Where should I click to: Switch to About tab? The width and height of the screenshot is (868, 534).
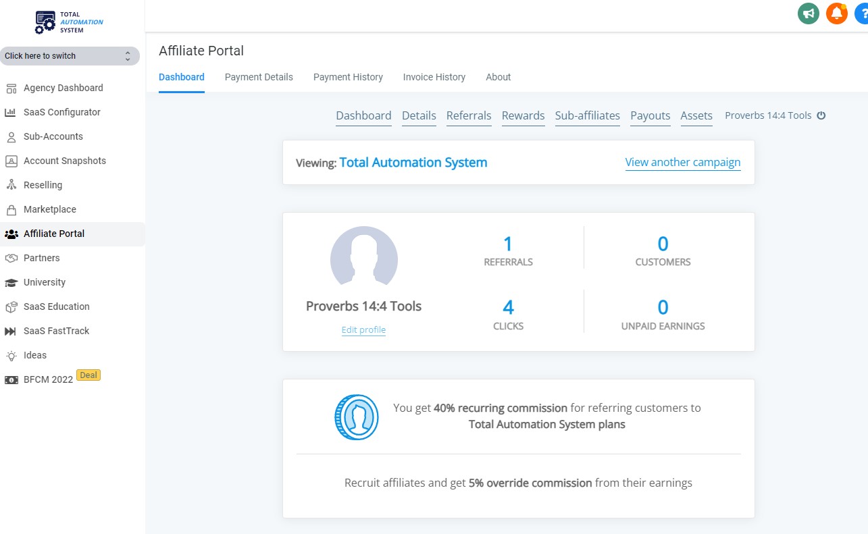499,77
